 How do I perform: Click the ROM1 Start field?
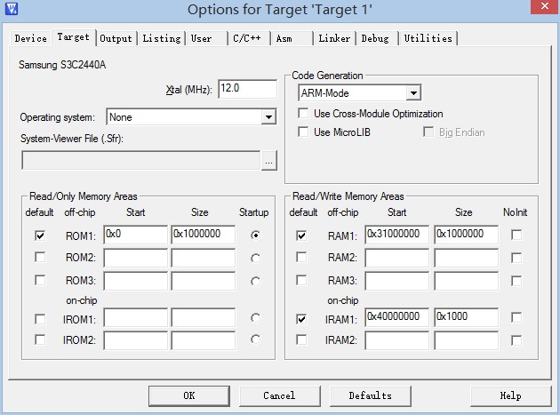pos(135,235)
